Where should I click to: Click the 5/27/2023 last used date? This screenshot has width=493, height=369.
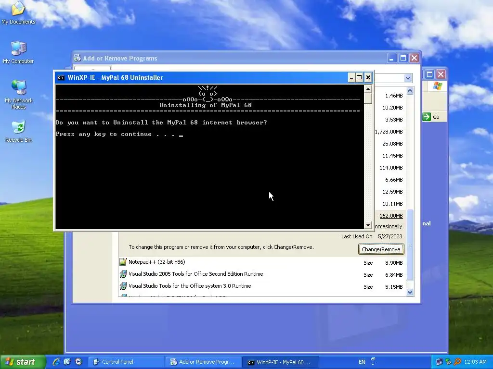click(x=390, y=236)
